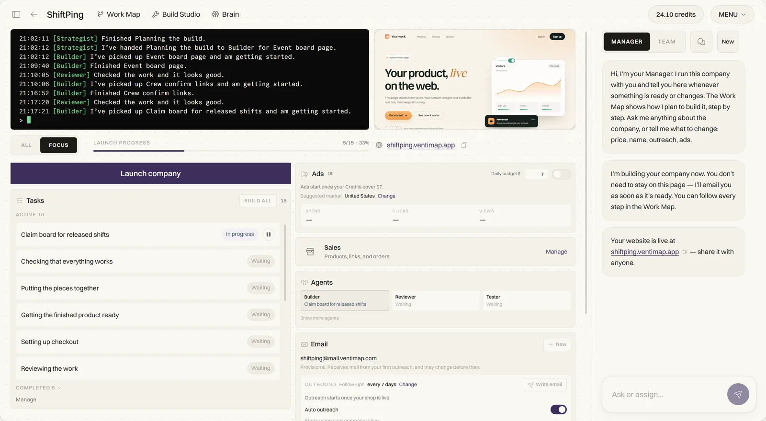Start a New chat in manager panel
Screen dimensions: 766x421
pos(728,42)
